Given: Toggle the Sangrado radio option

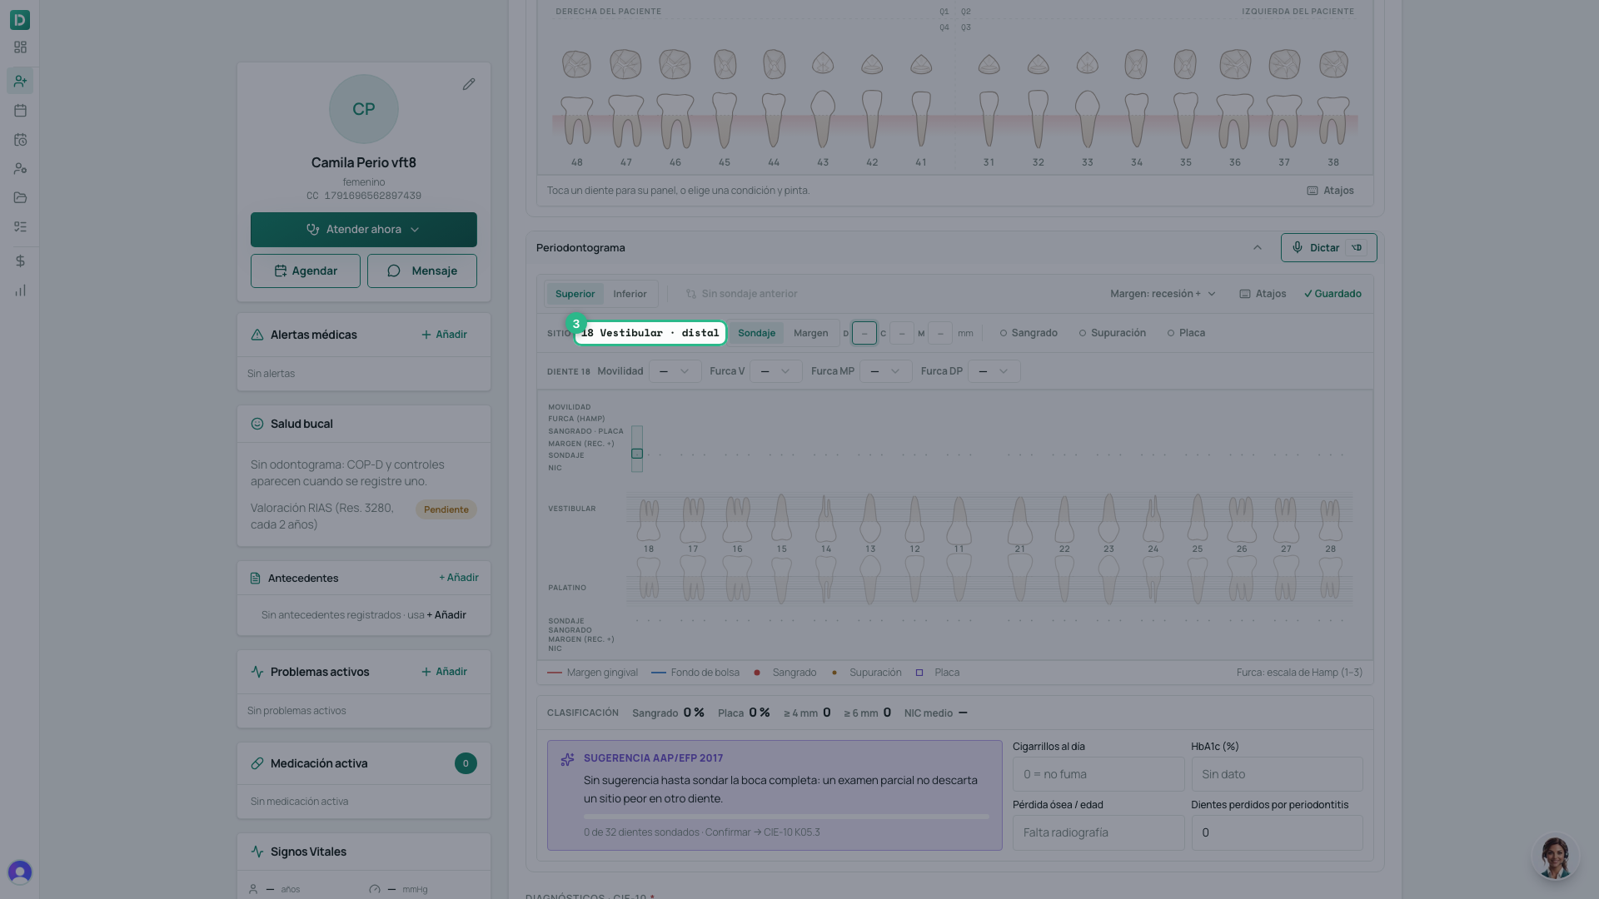Looking at the screenshot, I should (1029, 333).
